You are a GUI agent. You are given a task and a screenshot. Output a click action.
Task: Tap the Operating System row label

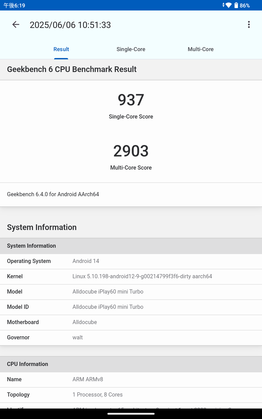click(x=29, y=261)
